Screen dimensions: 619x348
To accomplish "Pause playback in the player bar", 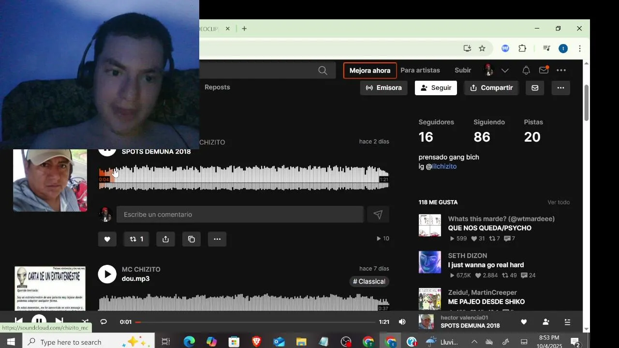I will [x=39, y=321].
